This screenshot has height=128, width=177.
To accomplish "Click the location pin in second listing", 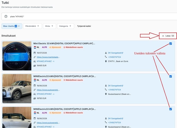I will (106, 94).
